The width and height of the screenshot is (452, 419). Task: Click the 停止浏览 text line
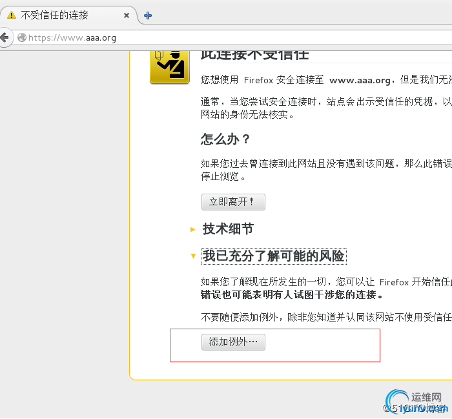click(223, 176)
